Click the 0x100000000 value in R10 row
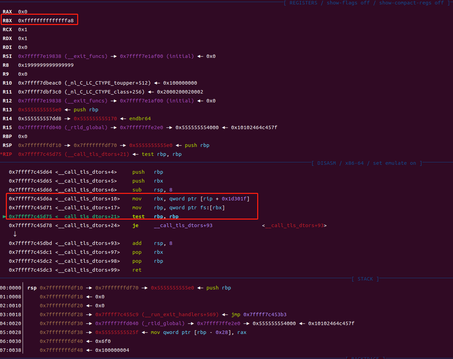Image resolution: width=453 pixels, height=359 pixels. 180,83
